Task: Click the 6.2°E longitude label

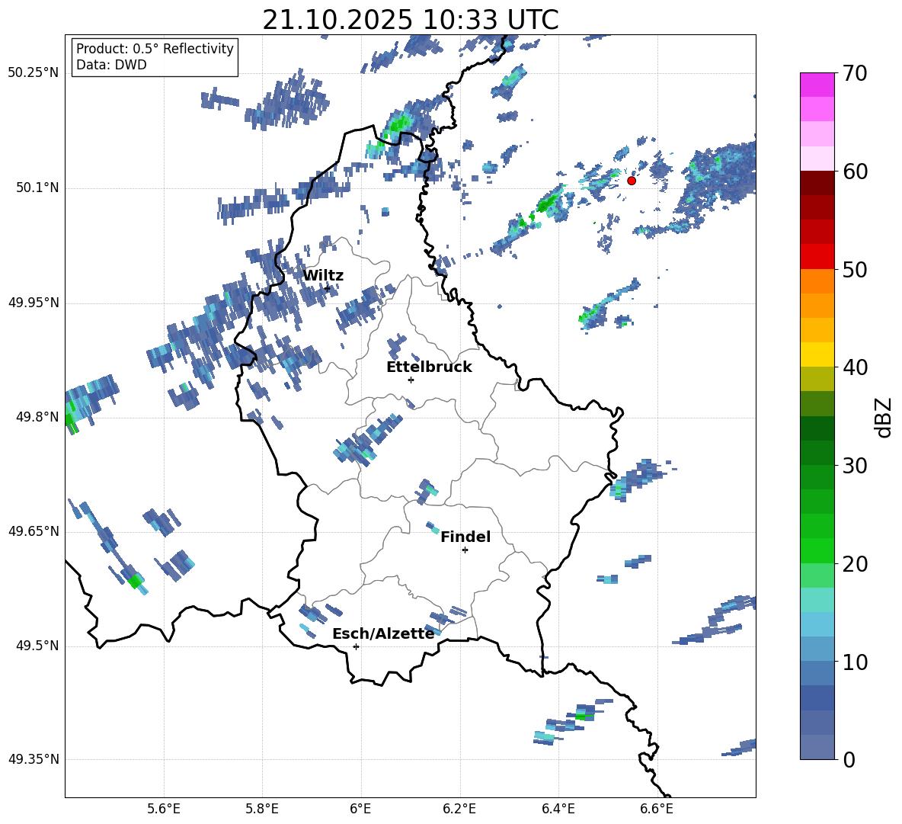Action: (459, 809)
